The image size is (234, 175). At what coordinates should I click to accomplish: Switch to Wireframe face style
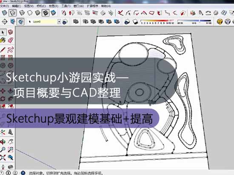[22, 13]
